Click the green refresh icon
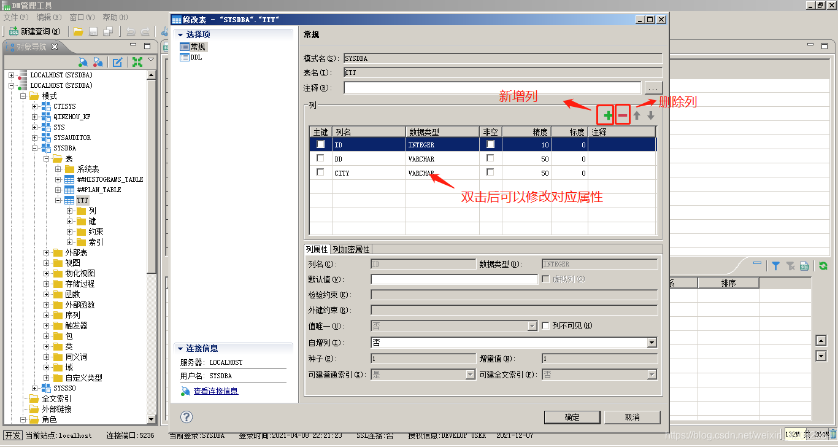 pos(823,266)
